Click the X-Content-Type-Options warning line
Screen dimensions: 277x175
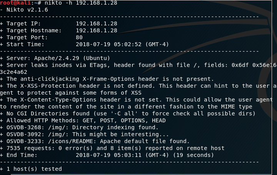tap(136, 103)
